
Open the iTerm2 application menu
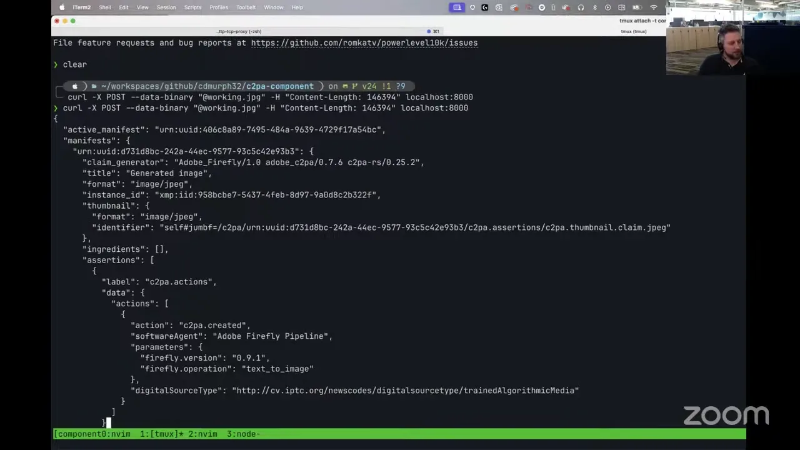82,7
